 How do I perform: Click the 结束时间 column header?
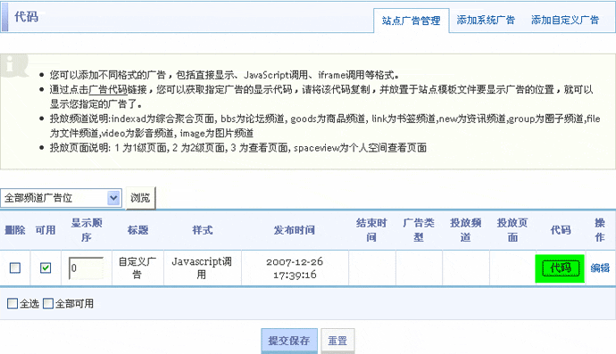click(x=371, y=230)
